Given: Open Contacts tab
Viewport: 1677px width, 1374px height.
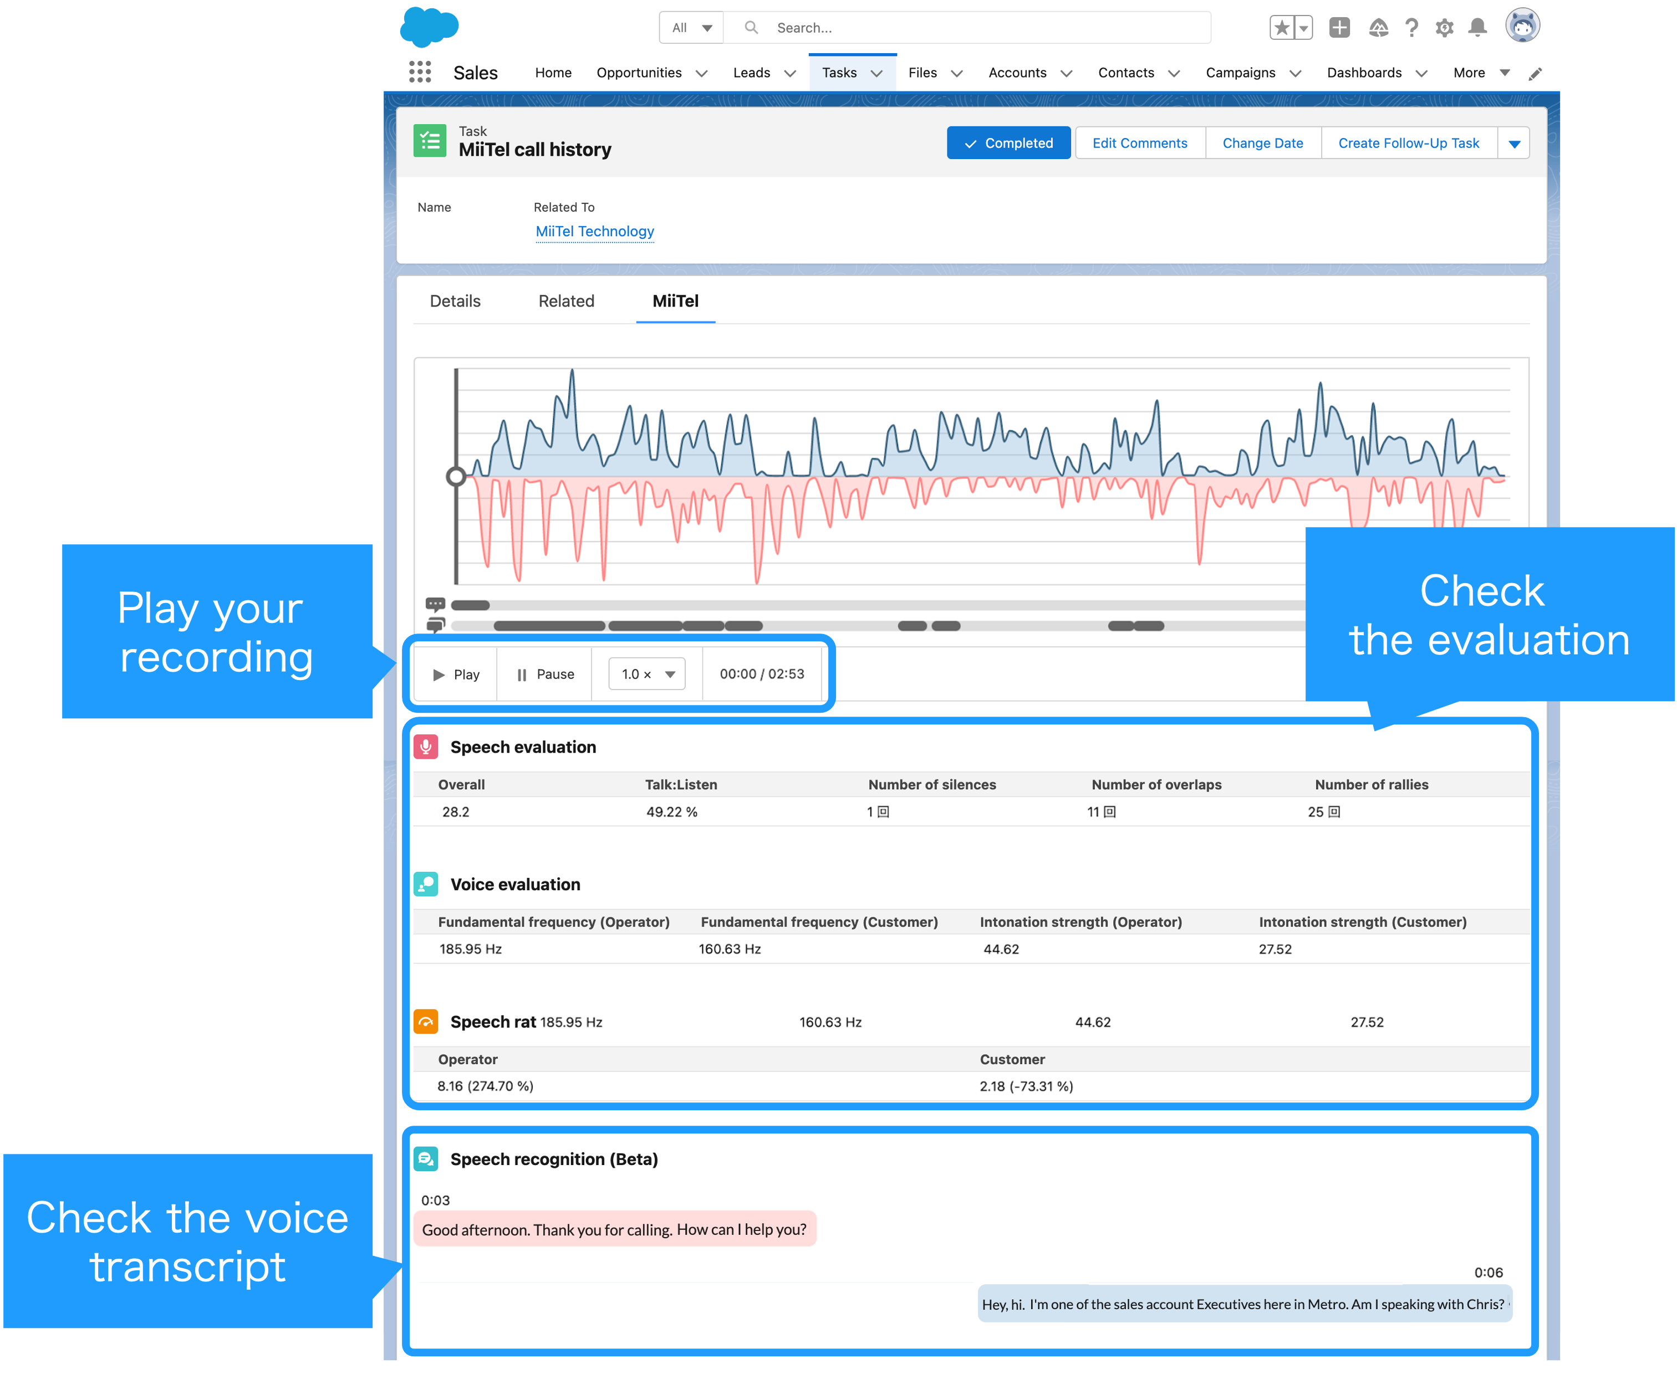Looking at the screenshot, I should coord(1126,73).
